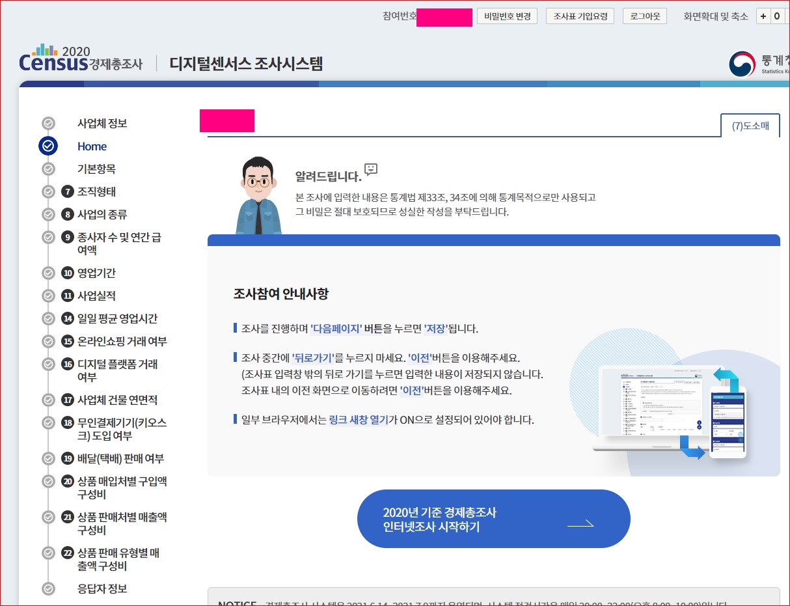Open 일일 평균 영업시간 item
Screen dimensions: 790x606
point(117,319)
